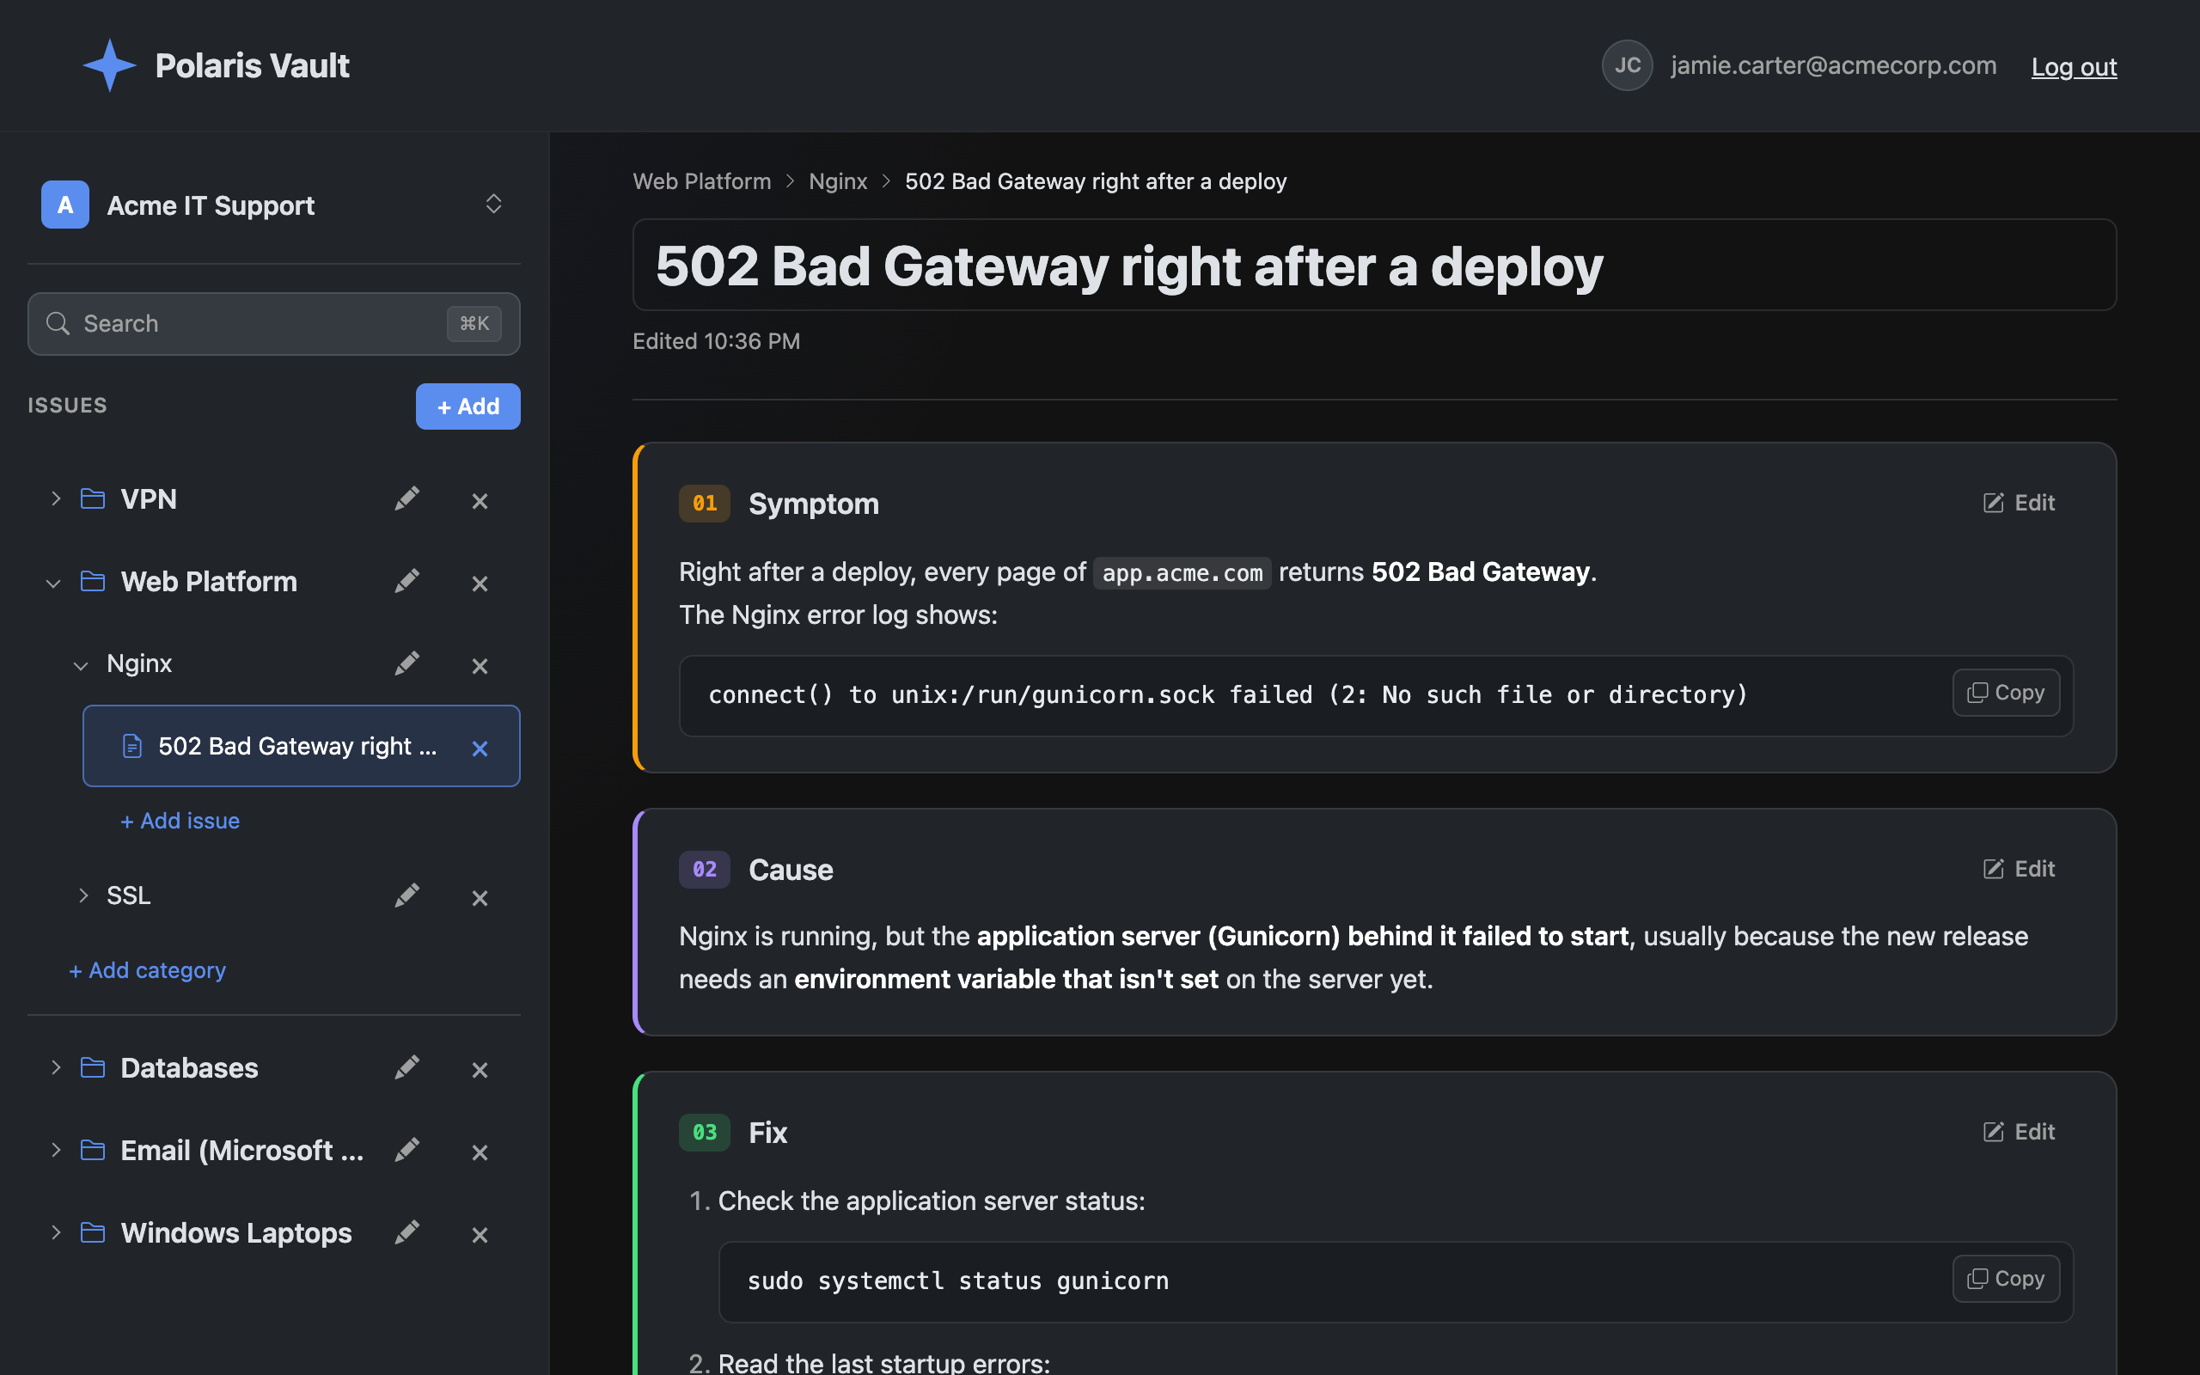
Task: Click the Polaris Vault star logo
Action: coord(109,65)
